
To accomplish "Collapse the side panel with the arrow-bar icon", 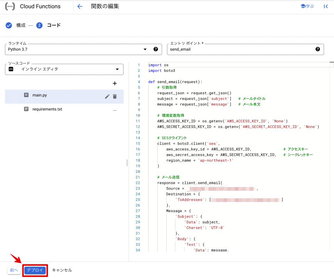I will click(x=326, y=6).
